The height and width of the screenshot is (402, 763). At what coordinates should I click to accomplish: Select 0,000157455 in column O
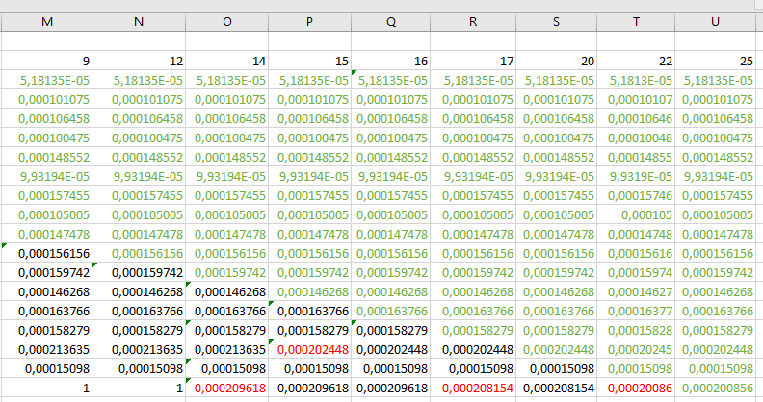pyautogui.click(x=226, y=195)
